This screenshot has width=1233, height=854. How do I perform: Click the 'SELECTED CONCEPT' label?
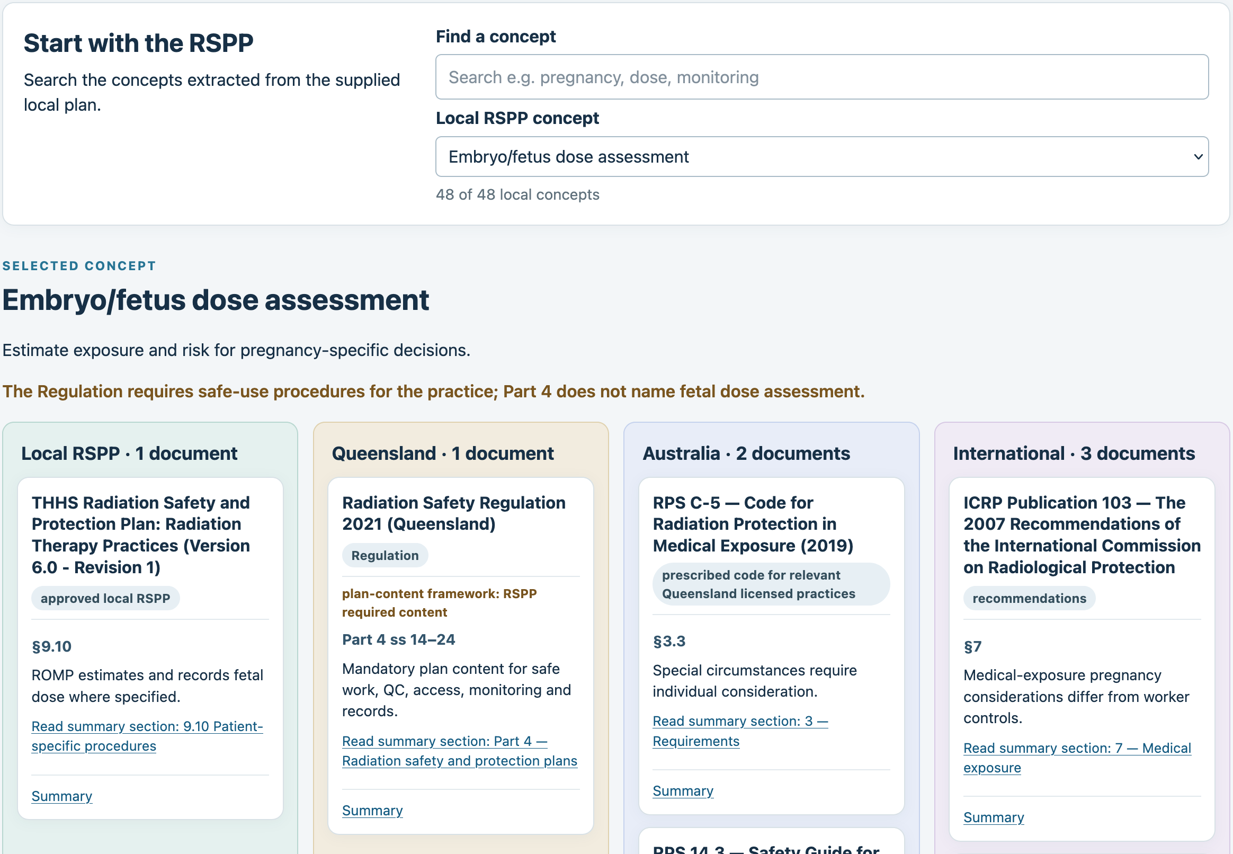[x=79, y=266]
